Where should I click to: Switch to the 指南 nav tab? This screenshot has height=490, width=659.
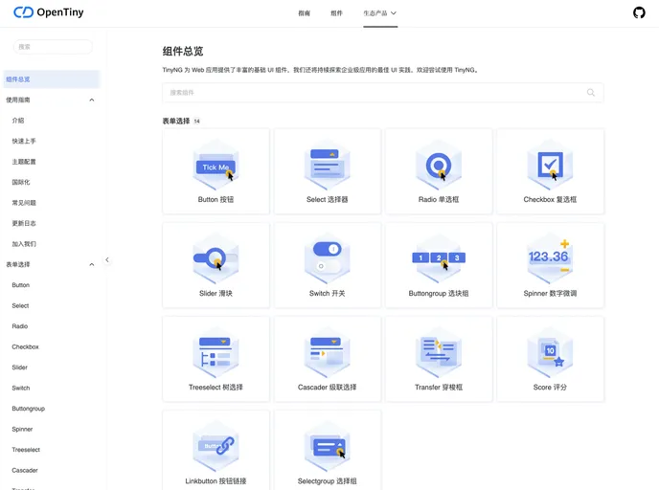(x=305, y=13)
